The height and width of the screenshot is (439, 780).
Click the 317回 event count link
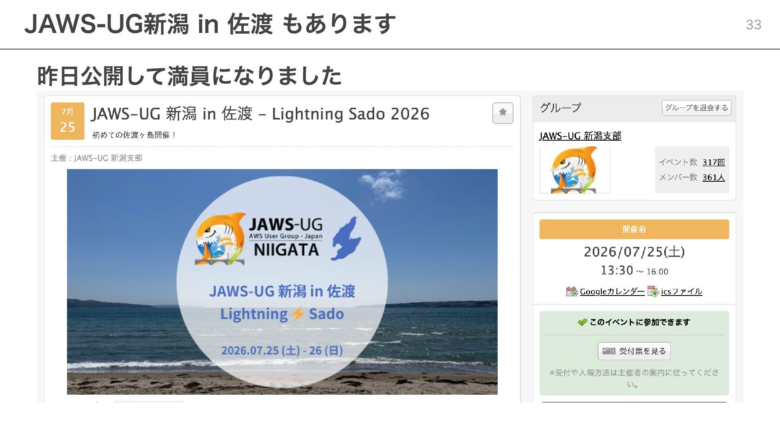click(713, 162)
